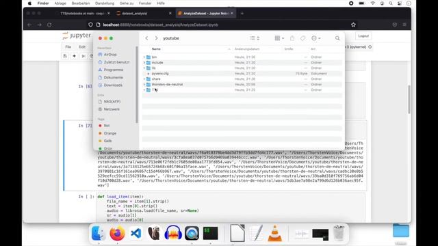Launch VLC from the Dock
Viewport: 438px width, 246px height.
point(275,233)
